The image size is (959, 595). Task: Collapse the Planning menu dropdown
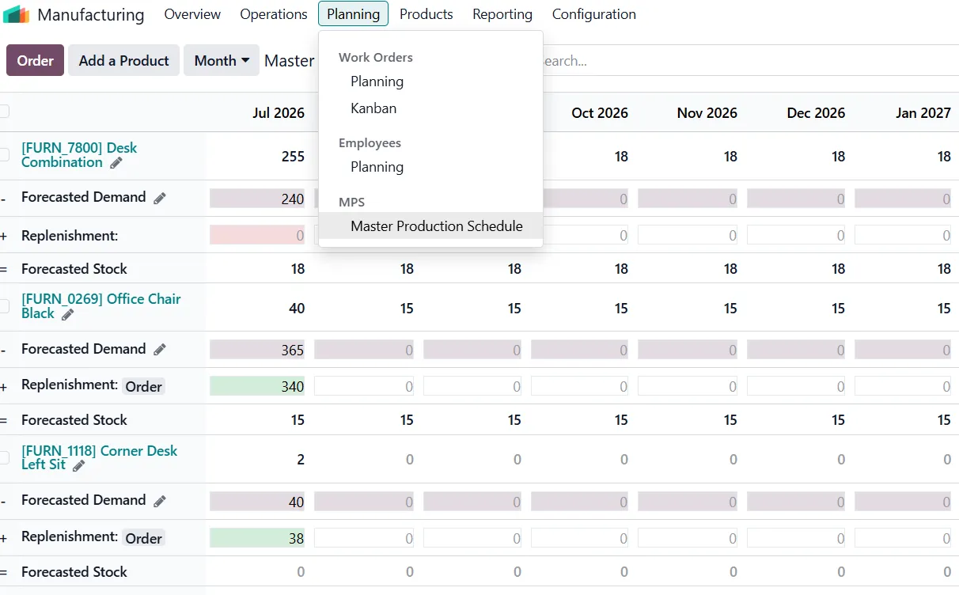353,14
